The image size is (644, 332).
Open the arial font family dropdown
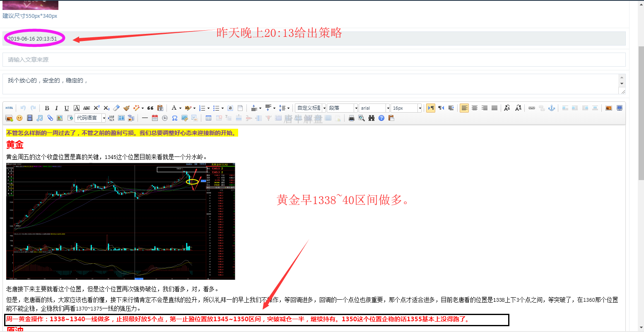(374, 108)
